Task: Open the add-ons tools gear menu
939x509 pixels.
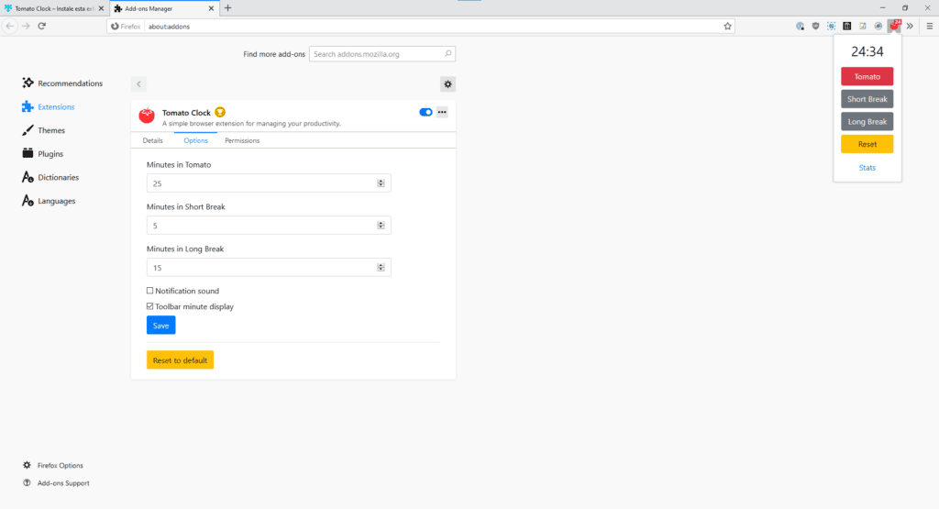Action: click(x=447, y=83)
